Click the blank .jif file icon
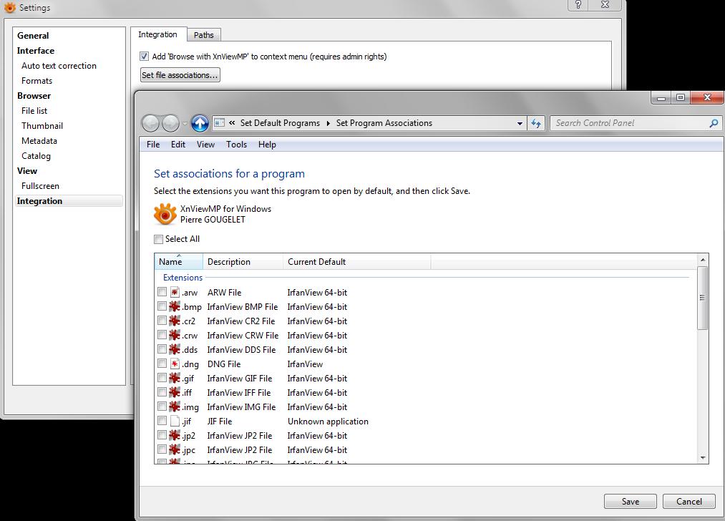Screen dimensions: 725x521 pyautogui.click(x=175, y=421)
